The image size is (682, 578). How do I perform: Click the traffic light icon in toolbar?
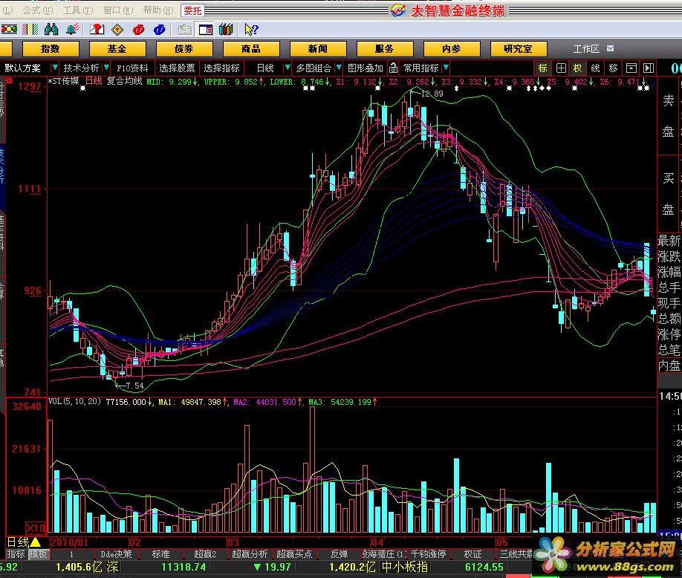point(9,29)
